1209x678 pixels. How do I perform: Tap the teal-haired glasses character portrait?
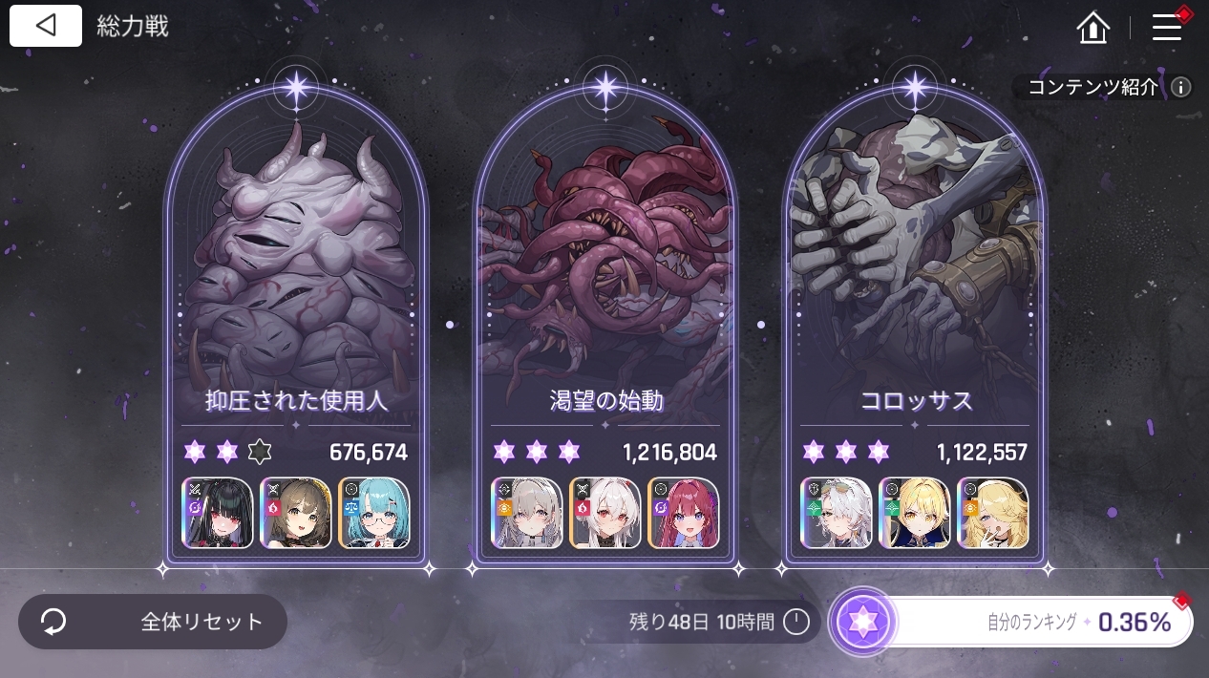pos(374,513)
